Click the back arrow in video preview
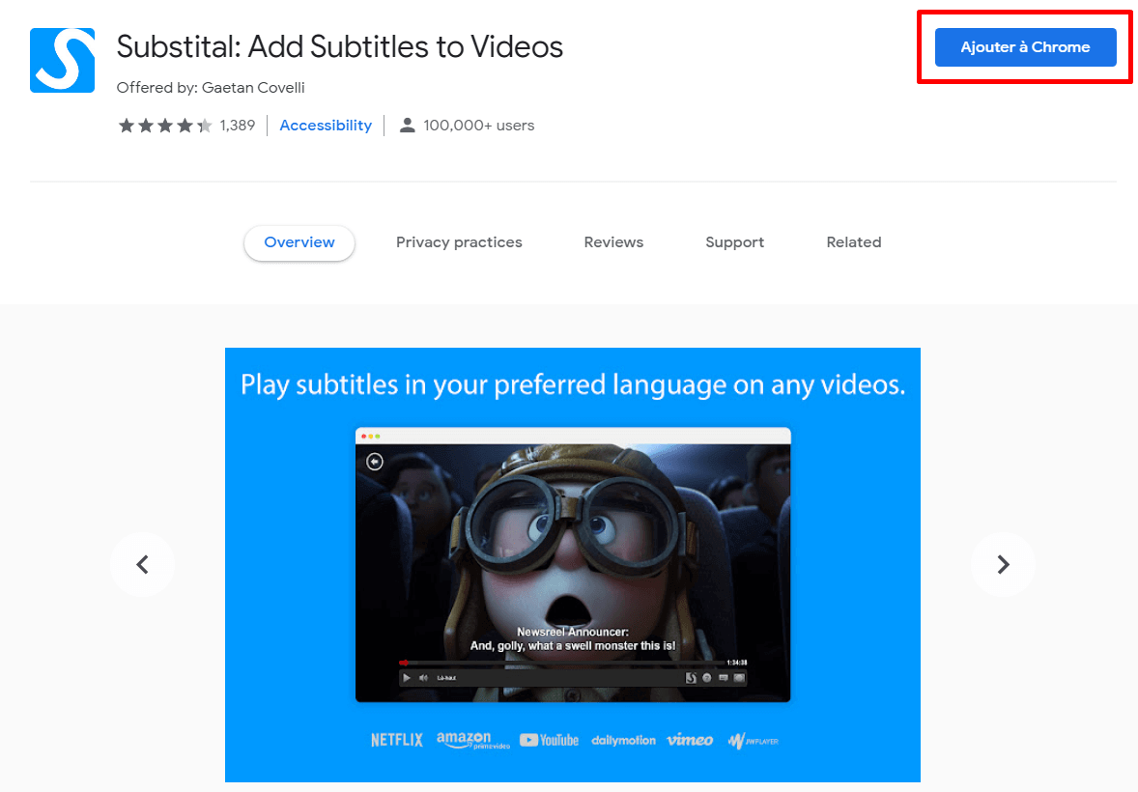Screen dimensions: 1138x792 click(375, 462)
